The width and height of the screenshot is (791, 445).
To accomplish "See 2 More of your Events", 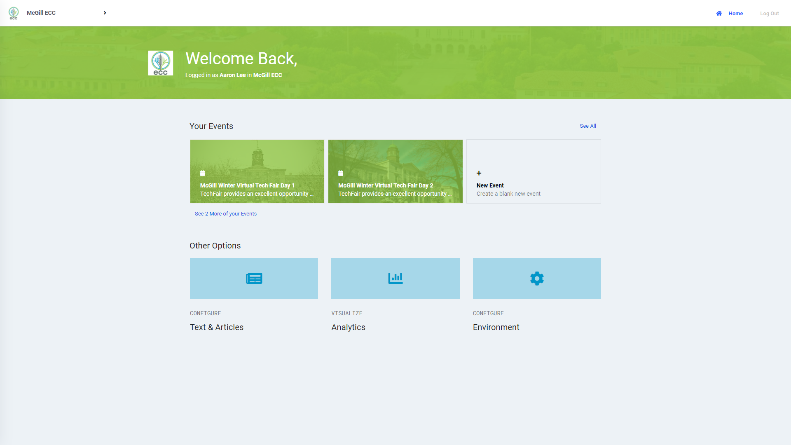I will click(x=226, y=214).
